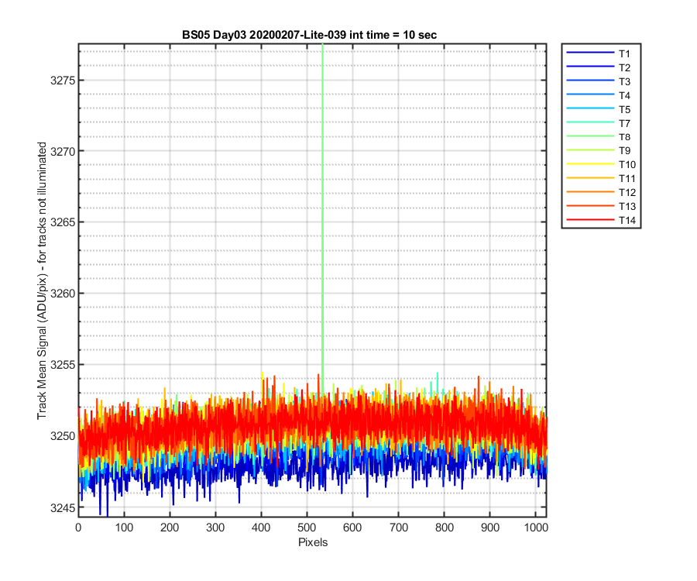This screenshot has width=697, height=581.
Task: Select the T11 legend entry
Action: coord(601,178)
